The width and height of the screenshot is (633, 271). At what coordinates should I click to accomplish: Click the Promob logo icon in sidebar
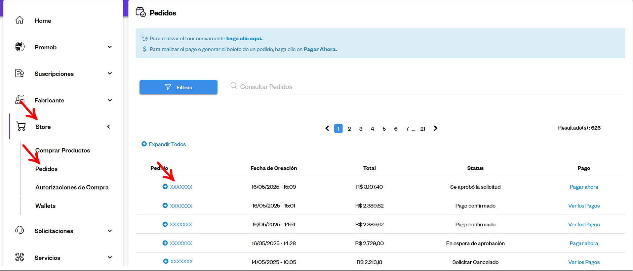pyautogui.click(x=20, y=47)
